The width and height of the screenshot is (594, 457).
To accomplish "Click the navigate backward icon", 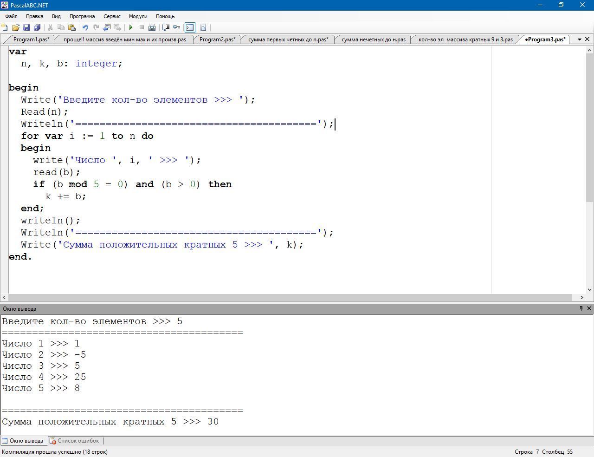I will click(x=107, y=27).
